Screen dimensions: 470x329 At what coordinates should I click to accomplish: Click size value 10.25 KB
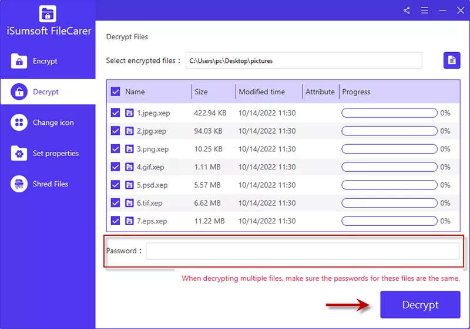(x=208, y=149)
